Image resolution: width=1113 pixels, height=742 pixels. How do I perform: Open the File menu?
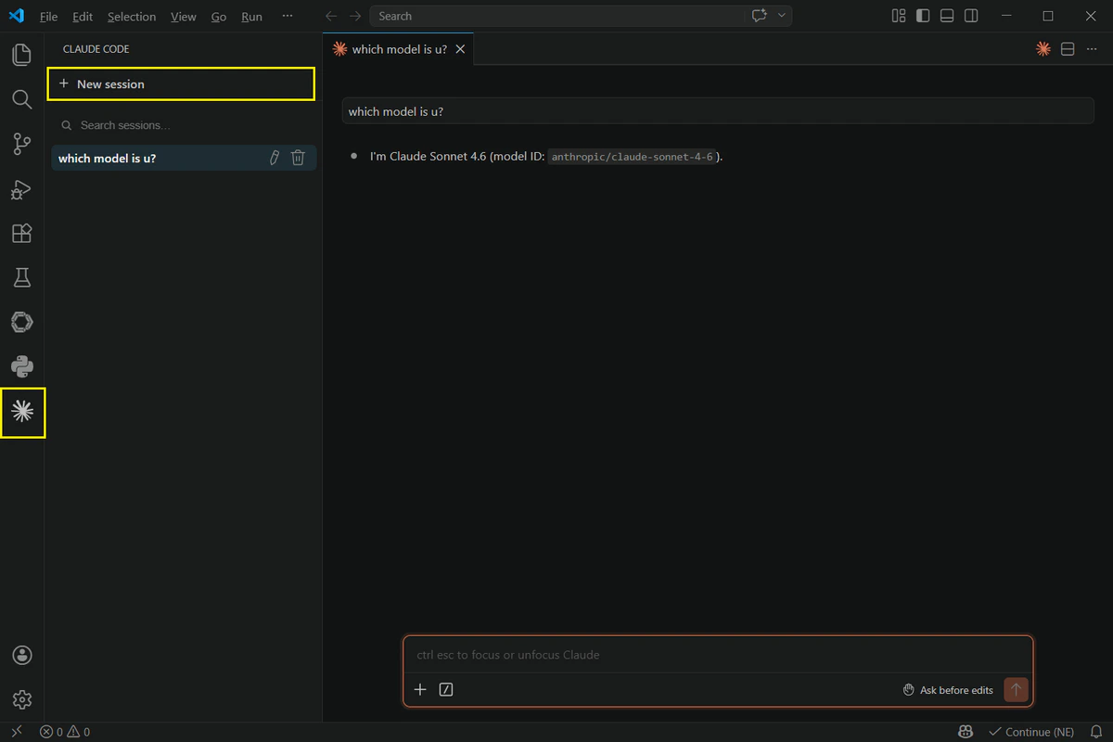49,17
